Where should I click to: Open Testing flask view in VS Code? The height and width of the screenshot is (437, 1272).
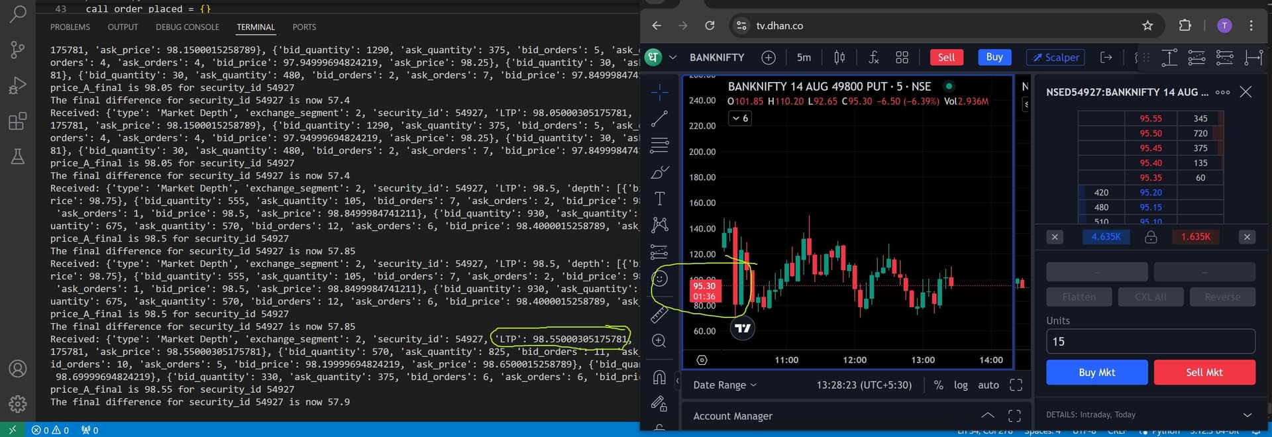click(18, 157)
